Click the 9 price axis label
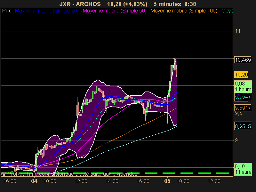The width and height of the screenshot is (256, 192). point(236,140)
